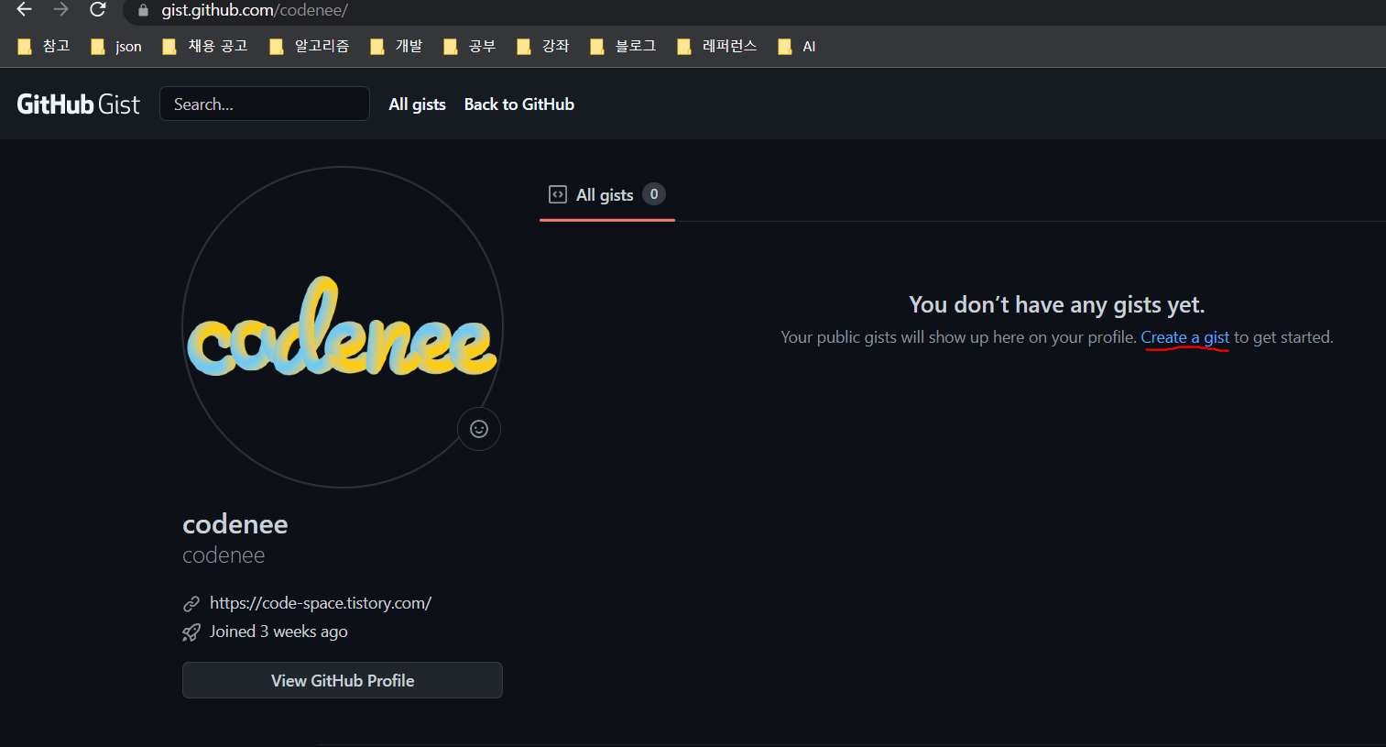Follow the Create a gist link
The height and width of the screenshot is (747, 1386).
tap(1184, 337)
